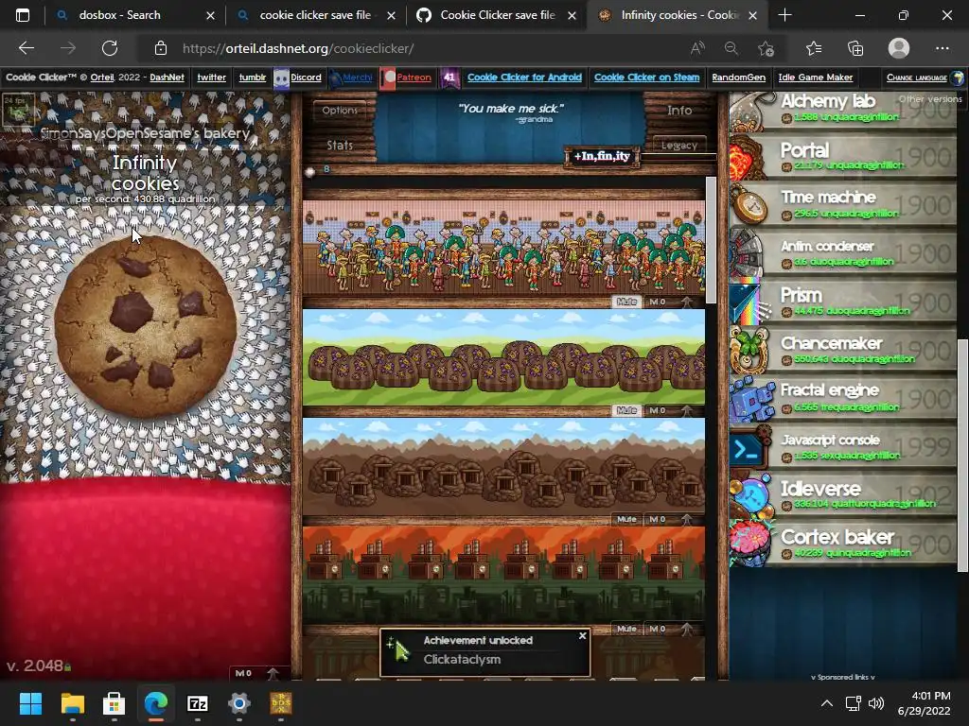Open the Legacy menu
969x726 pixels.
click(x=679, y=145)
